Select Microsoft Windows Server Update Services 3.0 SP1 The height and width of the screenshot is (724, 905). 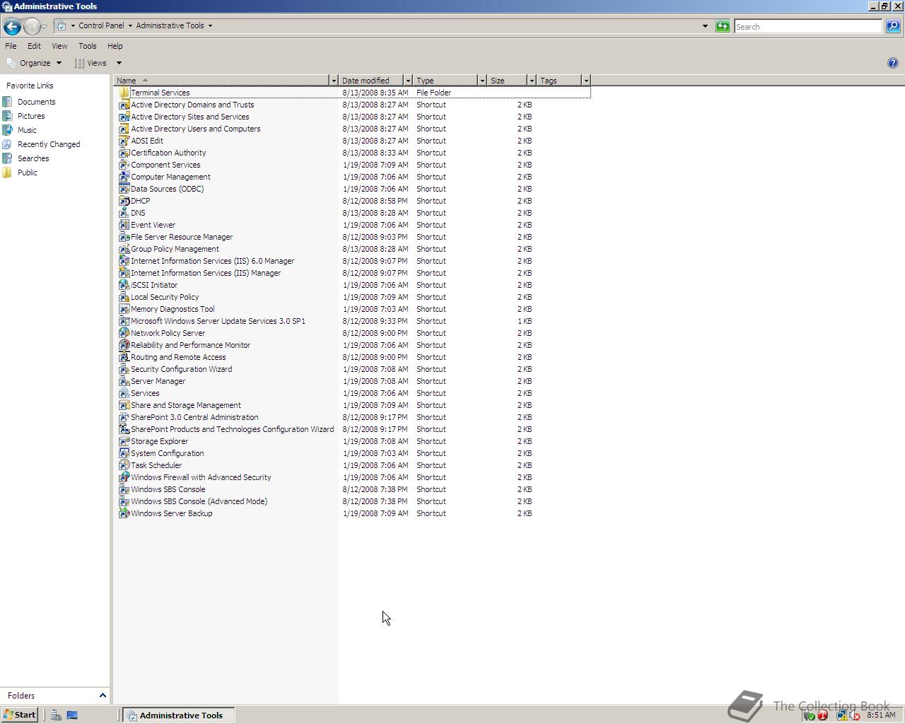[218, 321]
